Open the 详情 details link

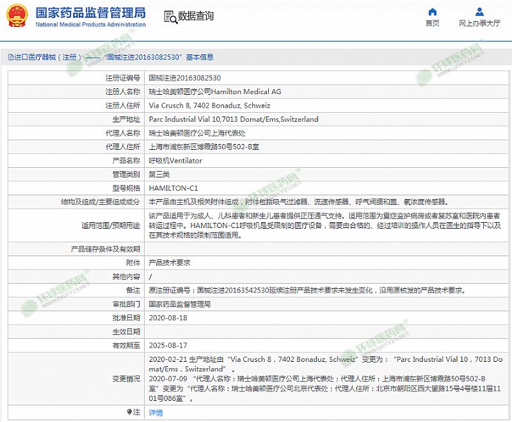[x=156, y=413]
